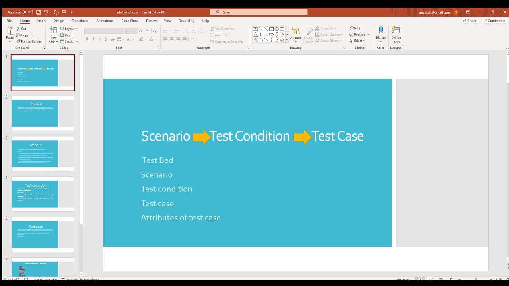The height and width of the screenshot is (286, 509).
Task: Click the zoom slider in status bar
Action: (x=476, y=280)
